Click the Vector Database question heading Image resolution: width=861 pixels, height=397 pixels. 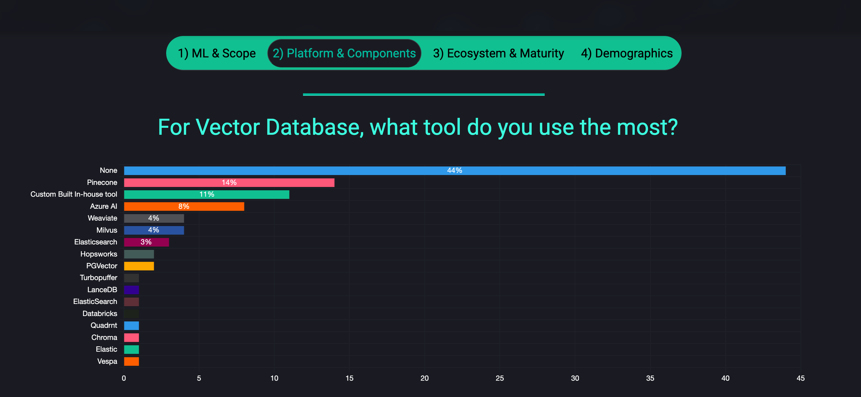coord(418,127)
